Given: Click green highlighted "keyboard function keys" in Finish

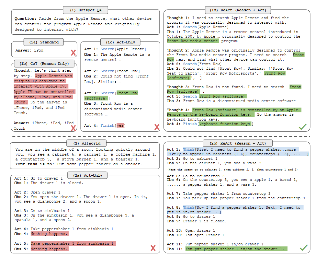Looking at the screenshot, I should tap(225, 124).
